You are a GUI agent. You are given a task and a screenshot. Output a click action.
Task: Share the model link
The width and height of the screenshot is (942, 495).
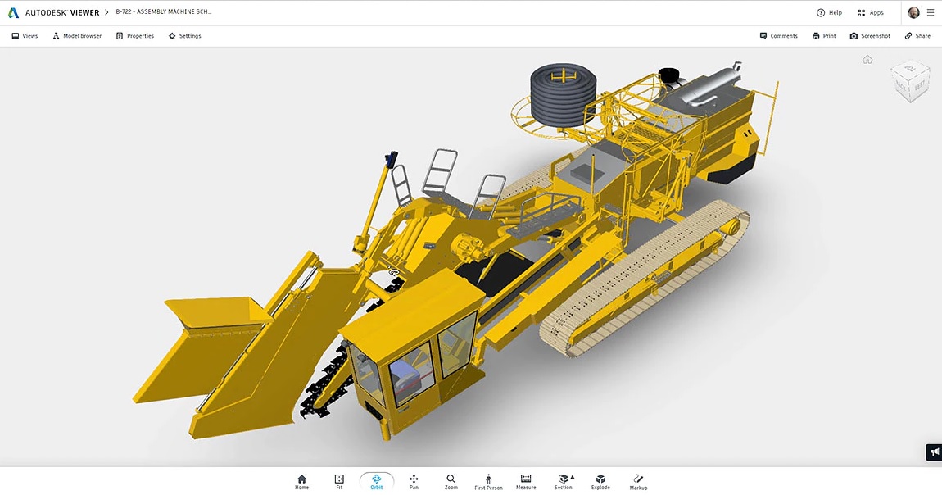coord(917,36)
